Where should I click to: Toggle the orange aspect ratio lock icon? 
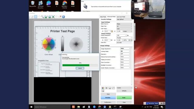click(112, 31)
